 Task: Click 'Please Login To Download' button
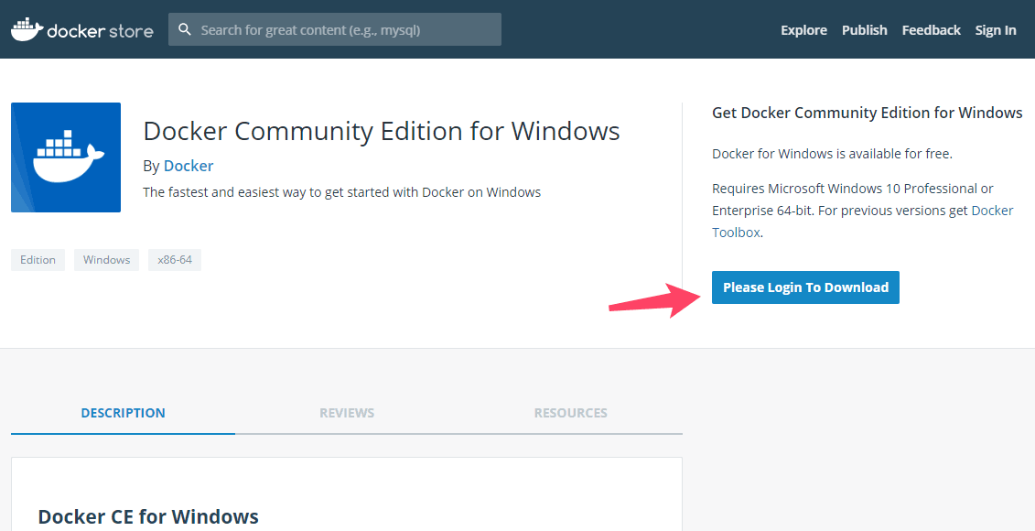pos(805,287)
